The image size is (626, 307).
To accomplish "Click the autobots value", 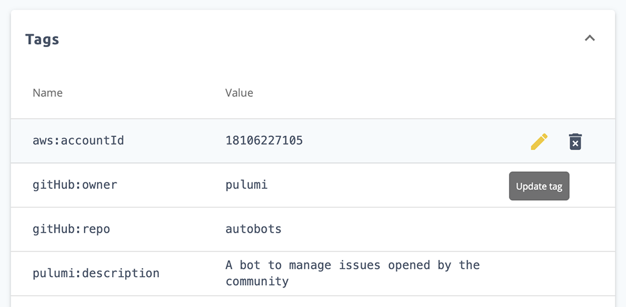I will (253, 229).
